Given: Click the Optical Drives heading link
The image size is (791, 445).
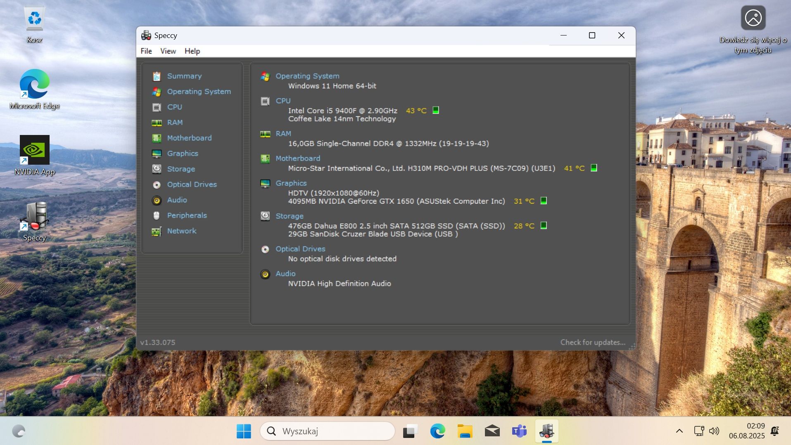Looking at the screenshot, I should coord(300,249).
